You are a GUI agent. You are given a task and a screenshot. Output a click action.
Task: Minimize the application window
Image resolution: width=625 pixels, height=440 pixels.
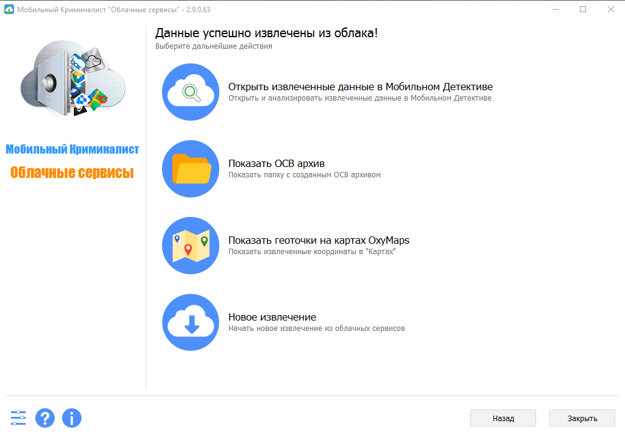point(555,9)
